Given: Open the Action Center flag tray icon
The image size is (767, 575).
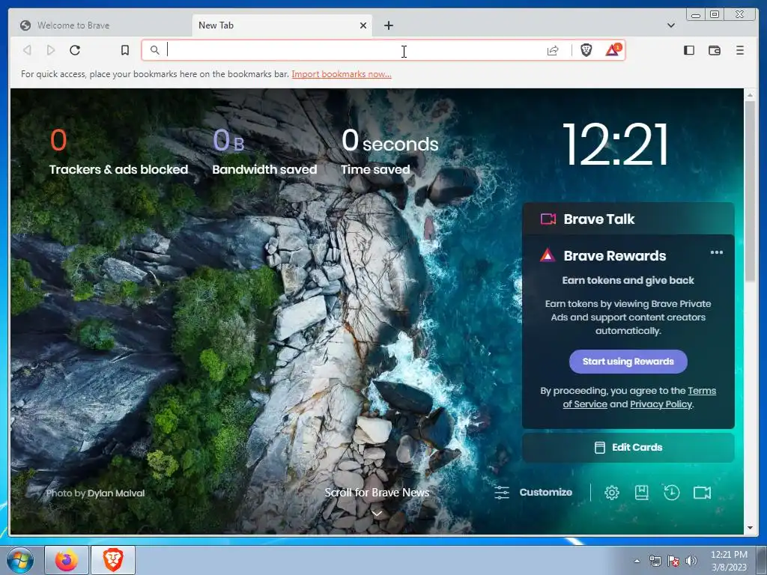Looking at the screenshot, I should [x=673, y=561].
